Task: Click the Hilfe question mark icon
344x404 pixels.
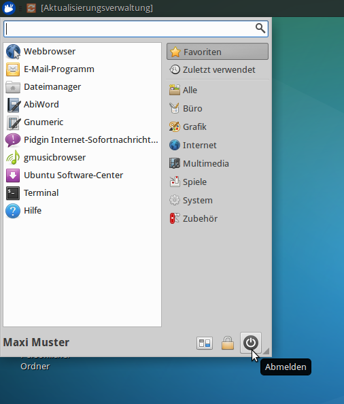Action: pos(13,211)
